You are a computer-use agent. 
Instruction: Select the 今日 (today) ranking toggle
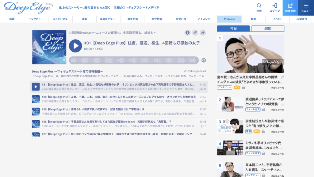(233, 29)
